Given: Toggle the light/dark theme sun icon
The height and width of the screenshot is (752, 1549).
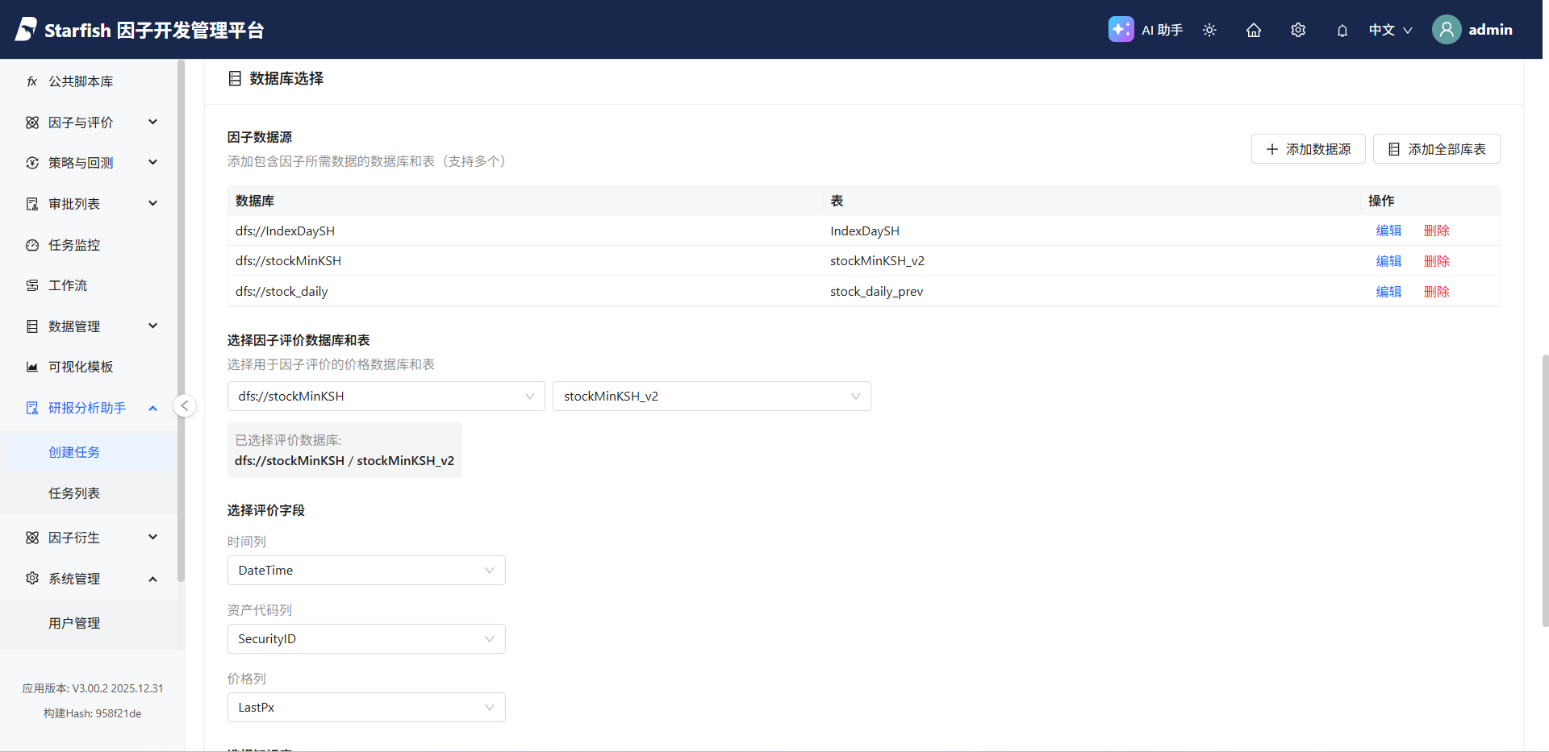Looking at the screenshot, I should (1209, 30).
